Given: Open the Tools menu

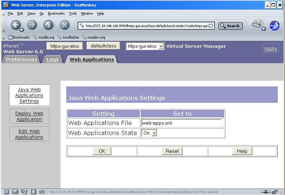Looking at the screenshot, I should 73,14.
